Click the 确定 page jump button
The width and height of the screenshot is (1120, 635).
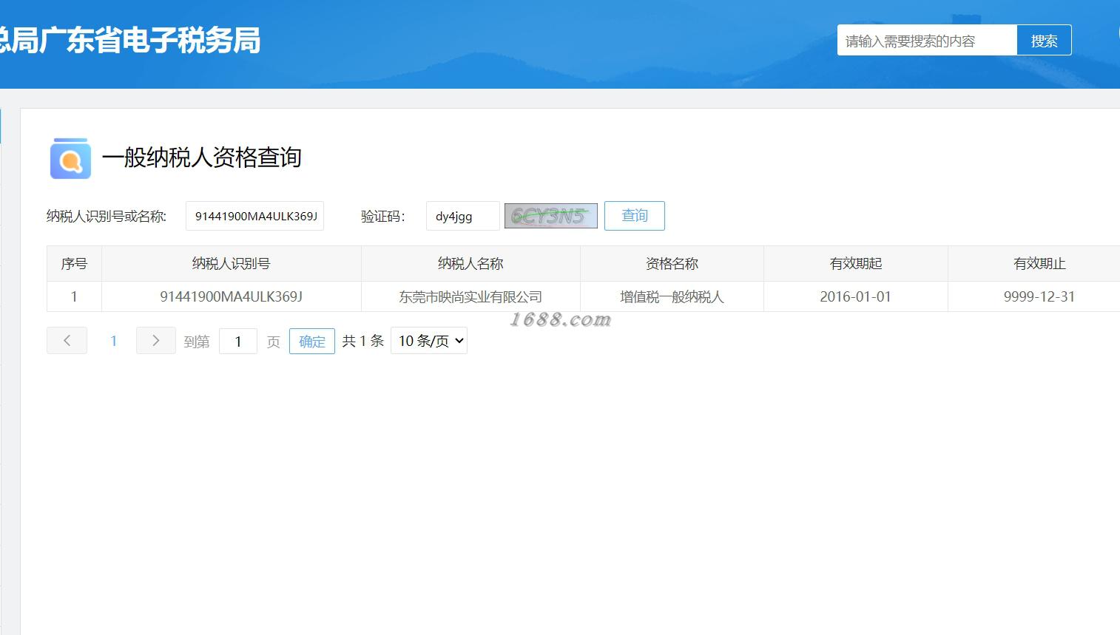point(312,342)
